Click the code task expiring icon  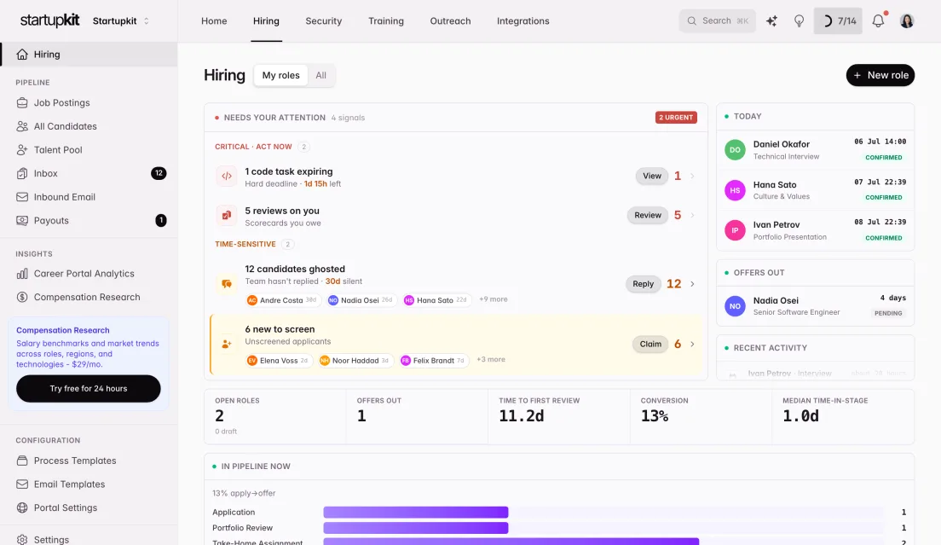click(226, 177)
